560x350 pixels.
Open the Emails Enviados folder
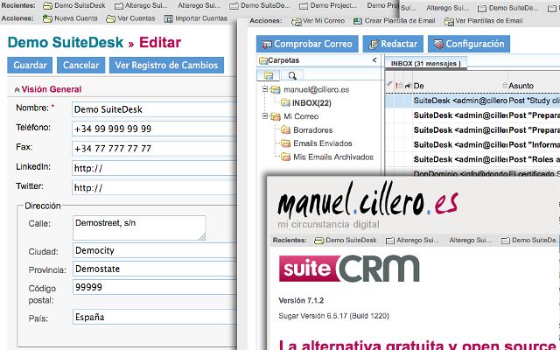[x=323, y=143]
